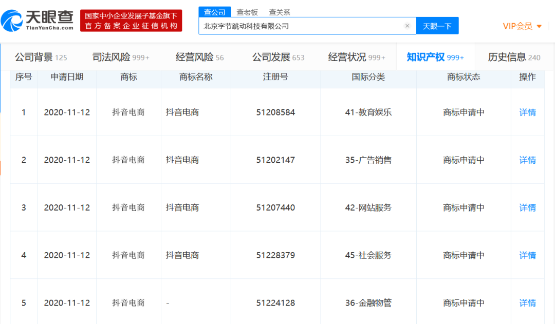Click registration number 51208584

275,112
